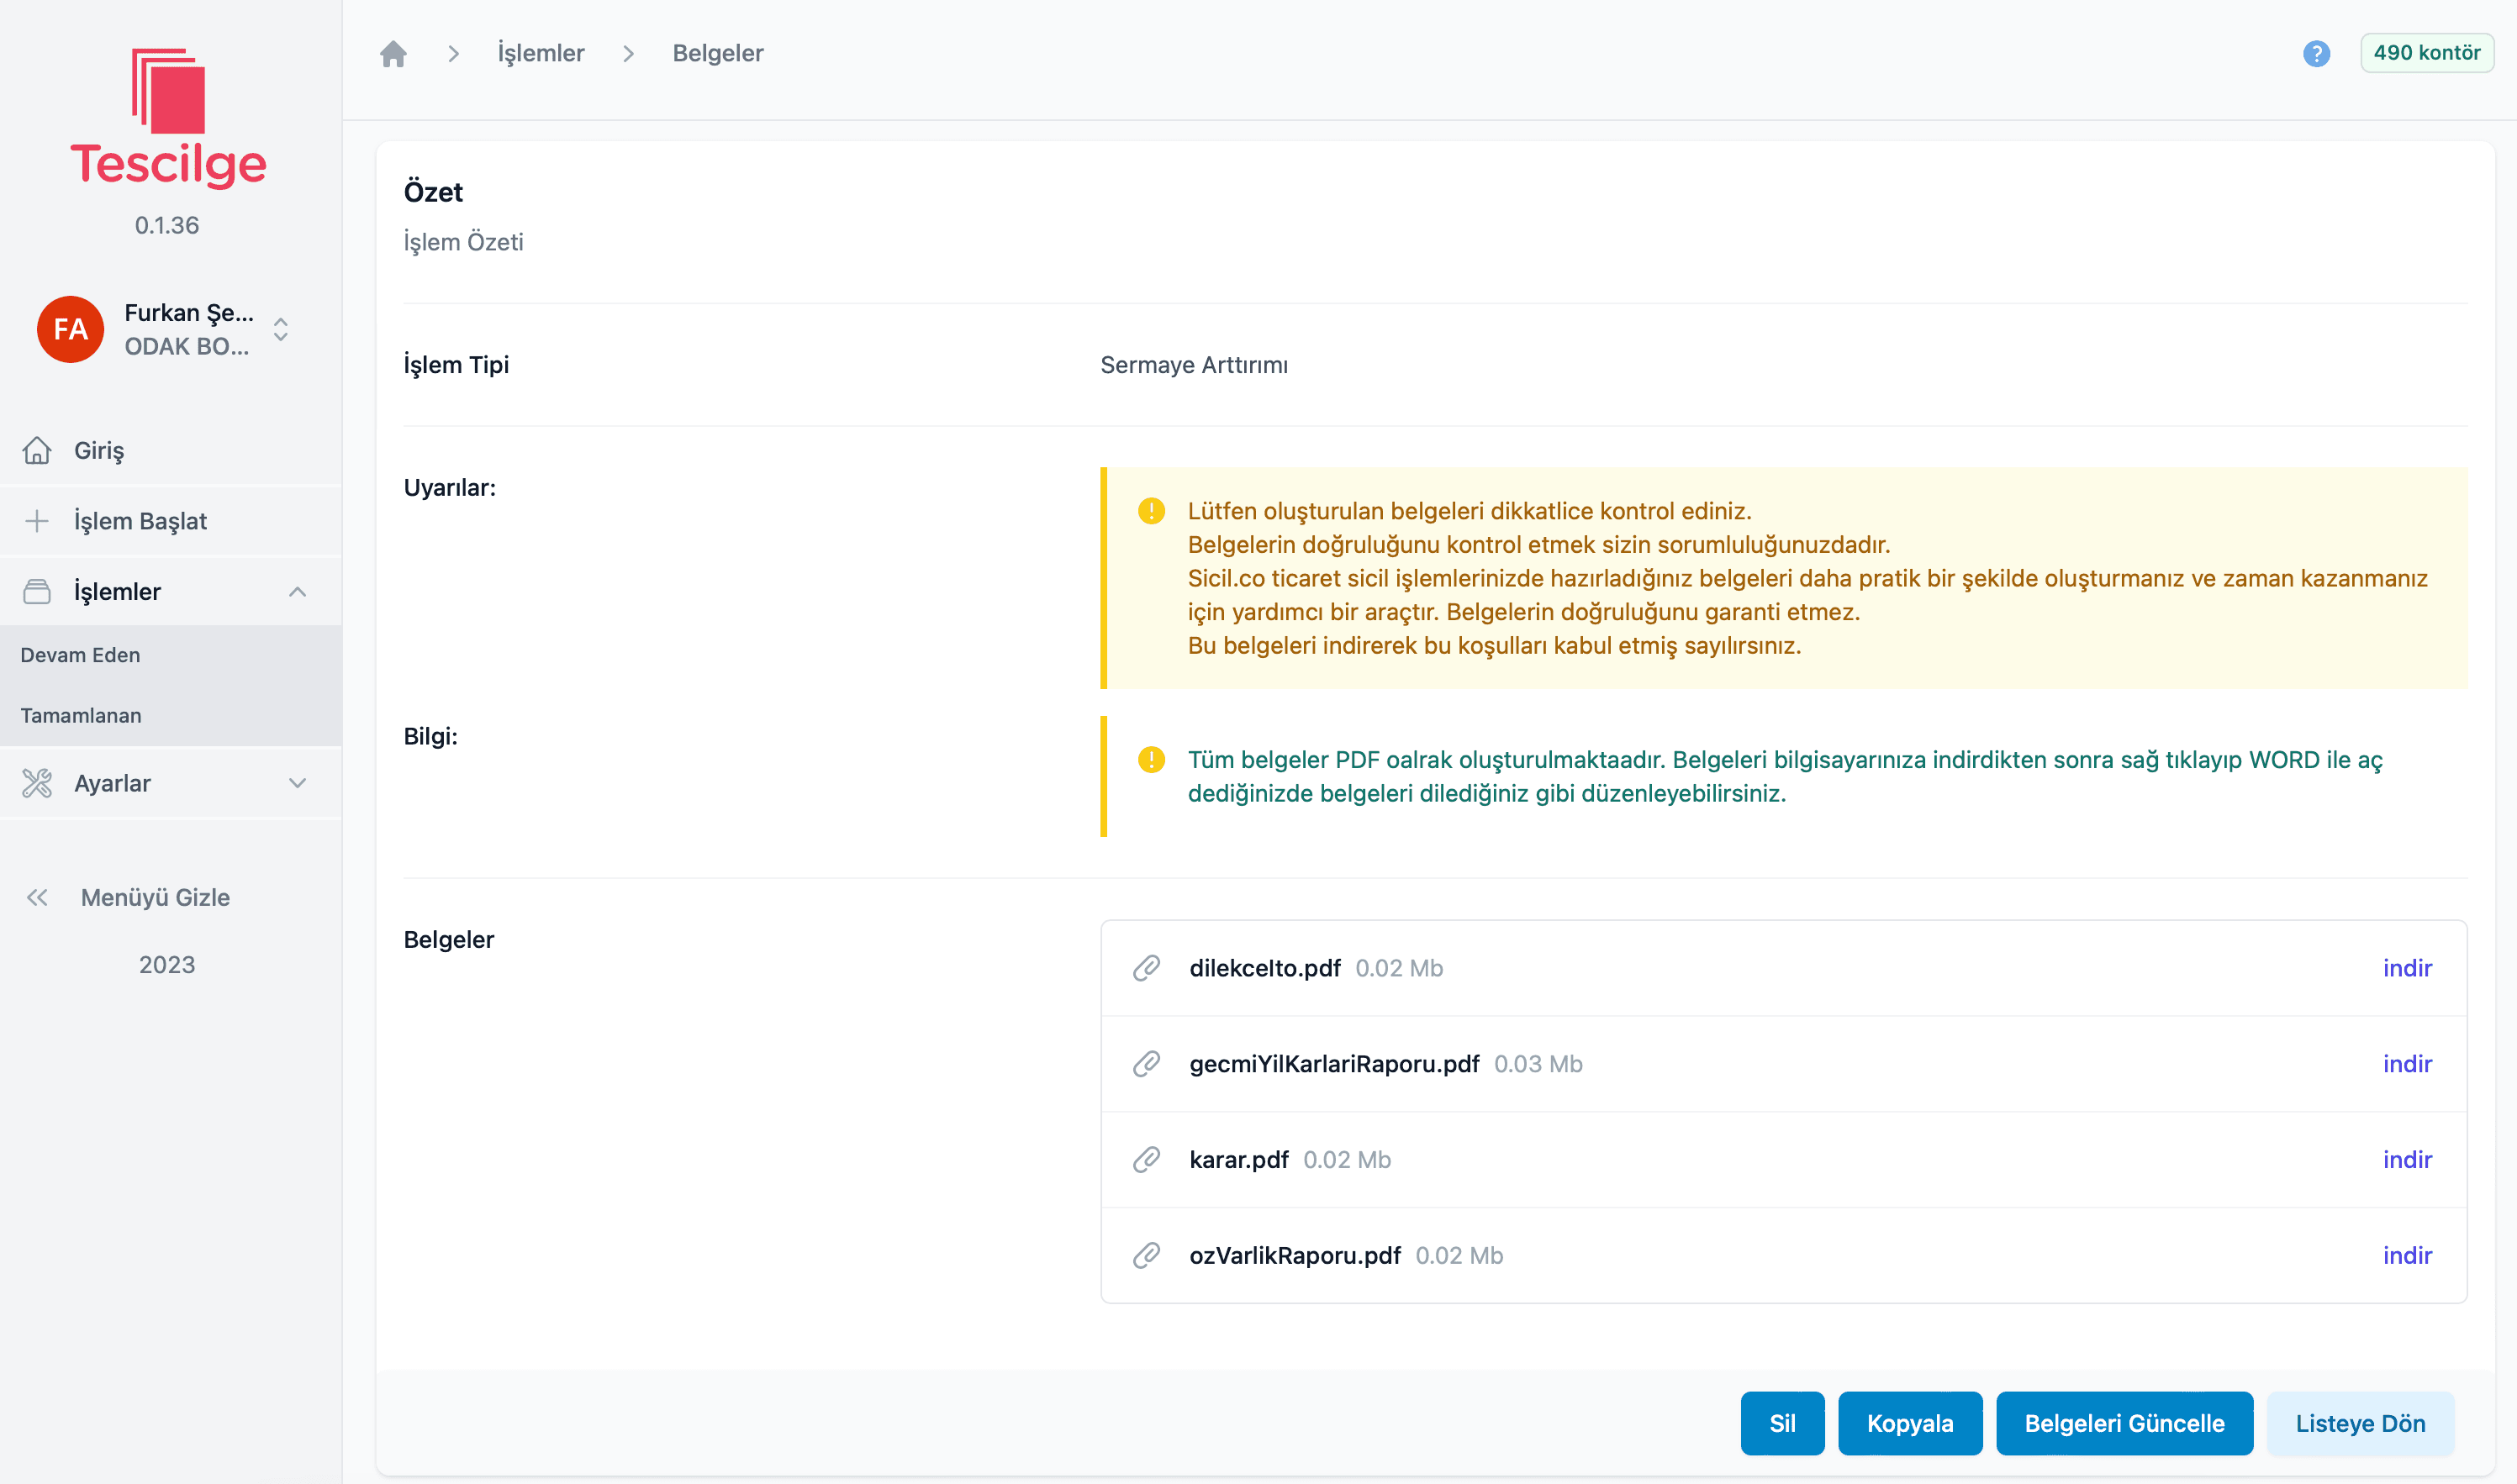The height and width of the screenshot is (1484, 2517).
Task: Click the home icon in breadcrumb
Action: (x=393, y=53)
